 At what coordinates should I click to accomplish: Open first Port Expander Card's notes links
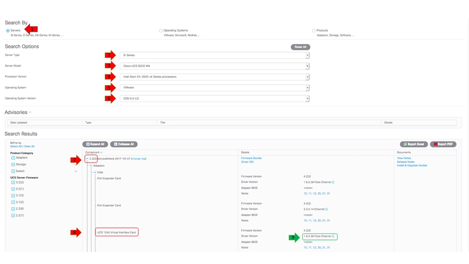click(317, 194)
